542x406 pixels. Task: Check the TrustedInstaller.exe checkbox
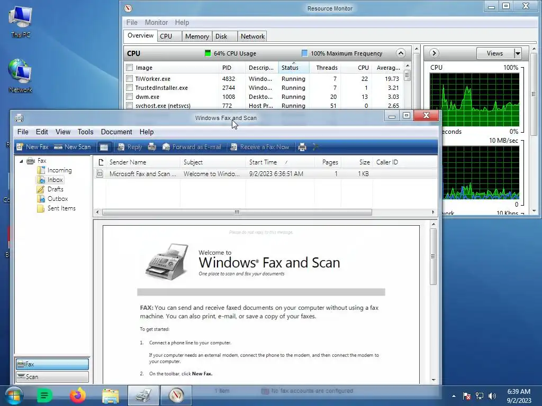[129, 88]
